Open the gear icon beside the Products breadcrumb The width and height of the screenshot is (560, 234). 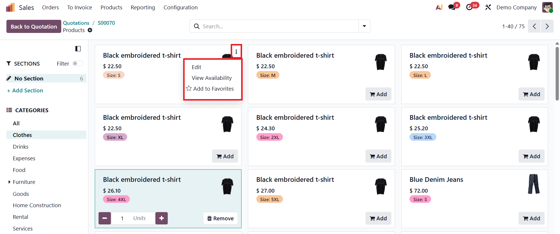tap(90, 30)
